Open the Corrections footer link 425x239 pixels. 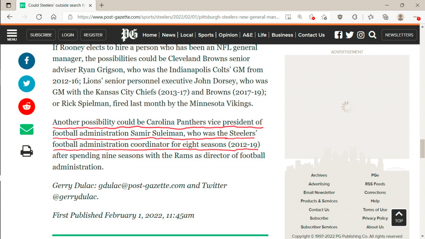point(375,192)
